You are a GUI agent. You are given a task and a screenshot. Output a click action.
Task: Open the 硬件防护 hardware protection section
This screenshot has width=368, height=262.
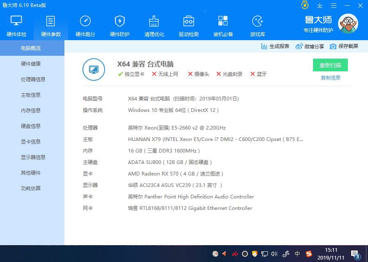tap(120, 26)
